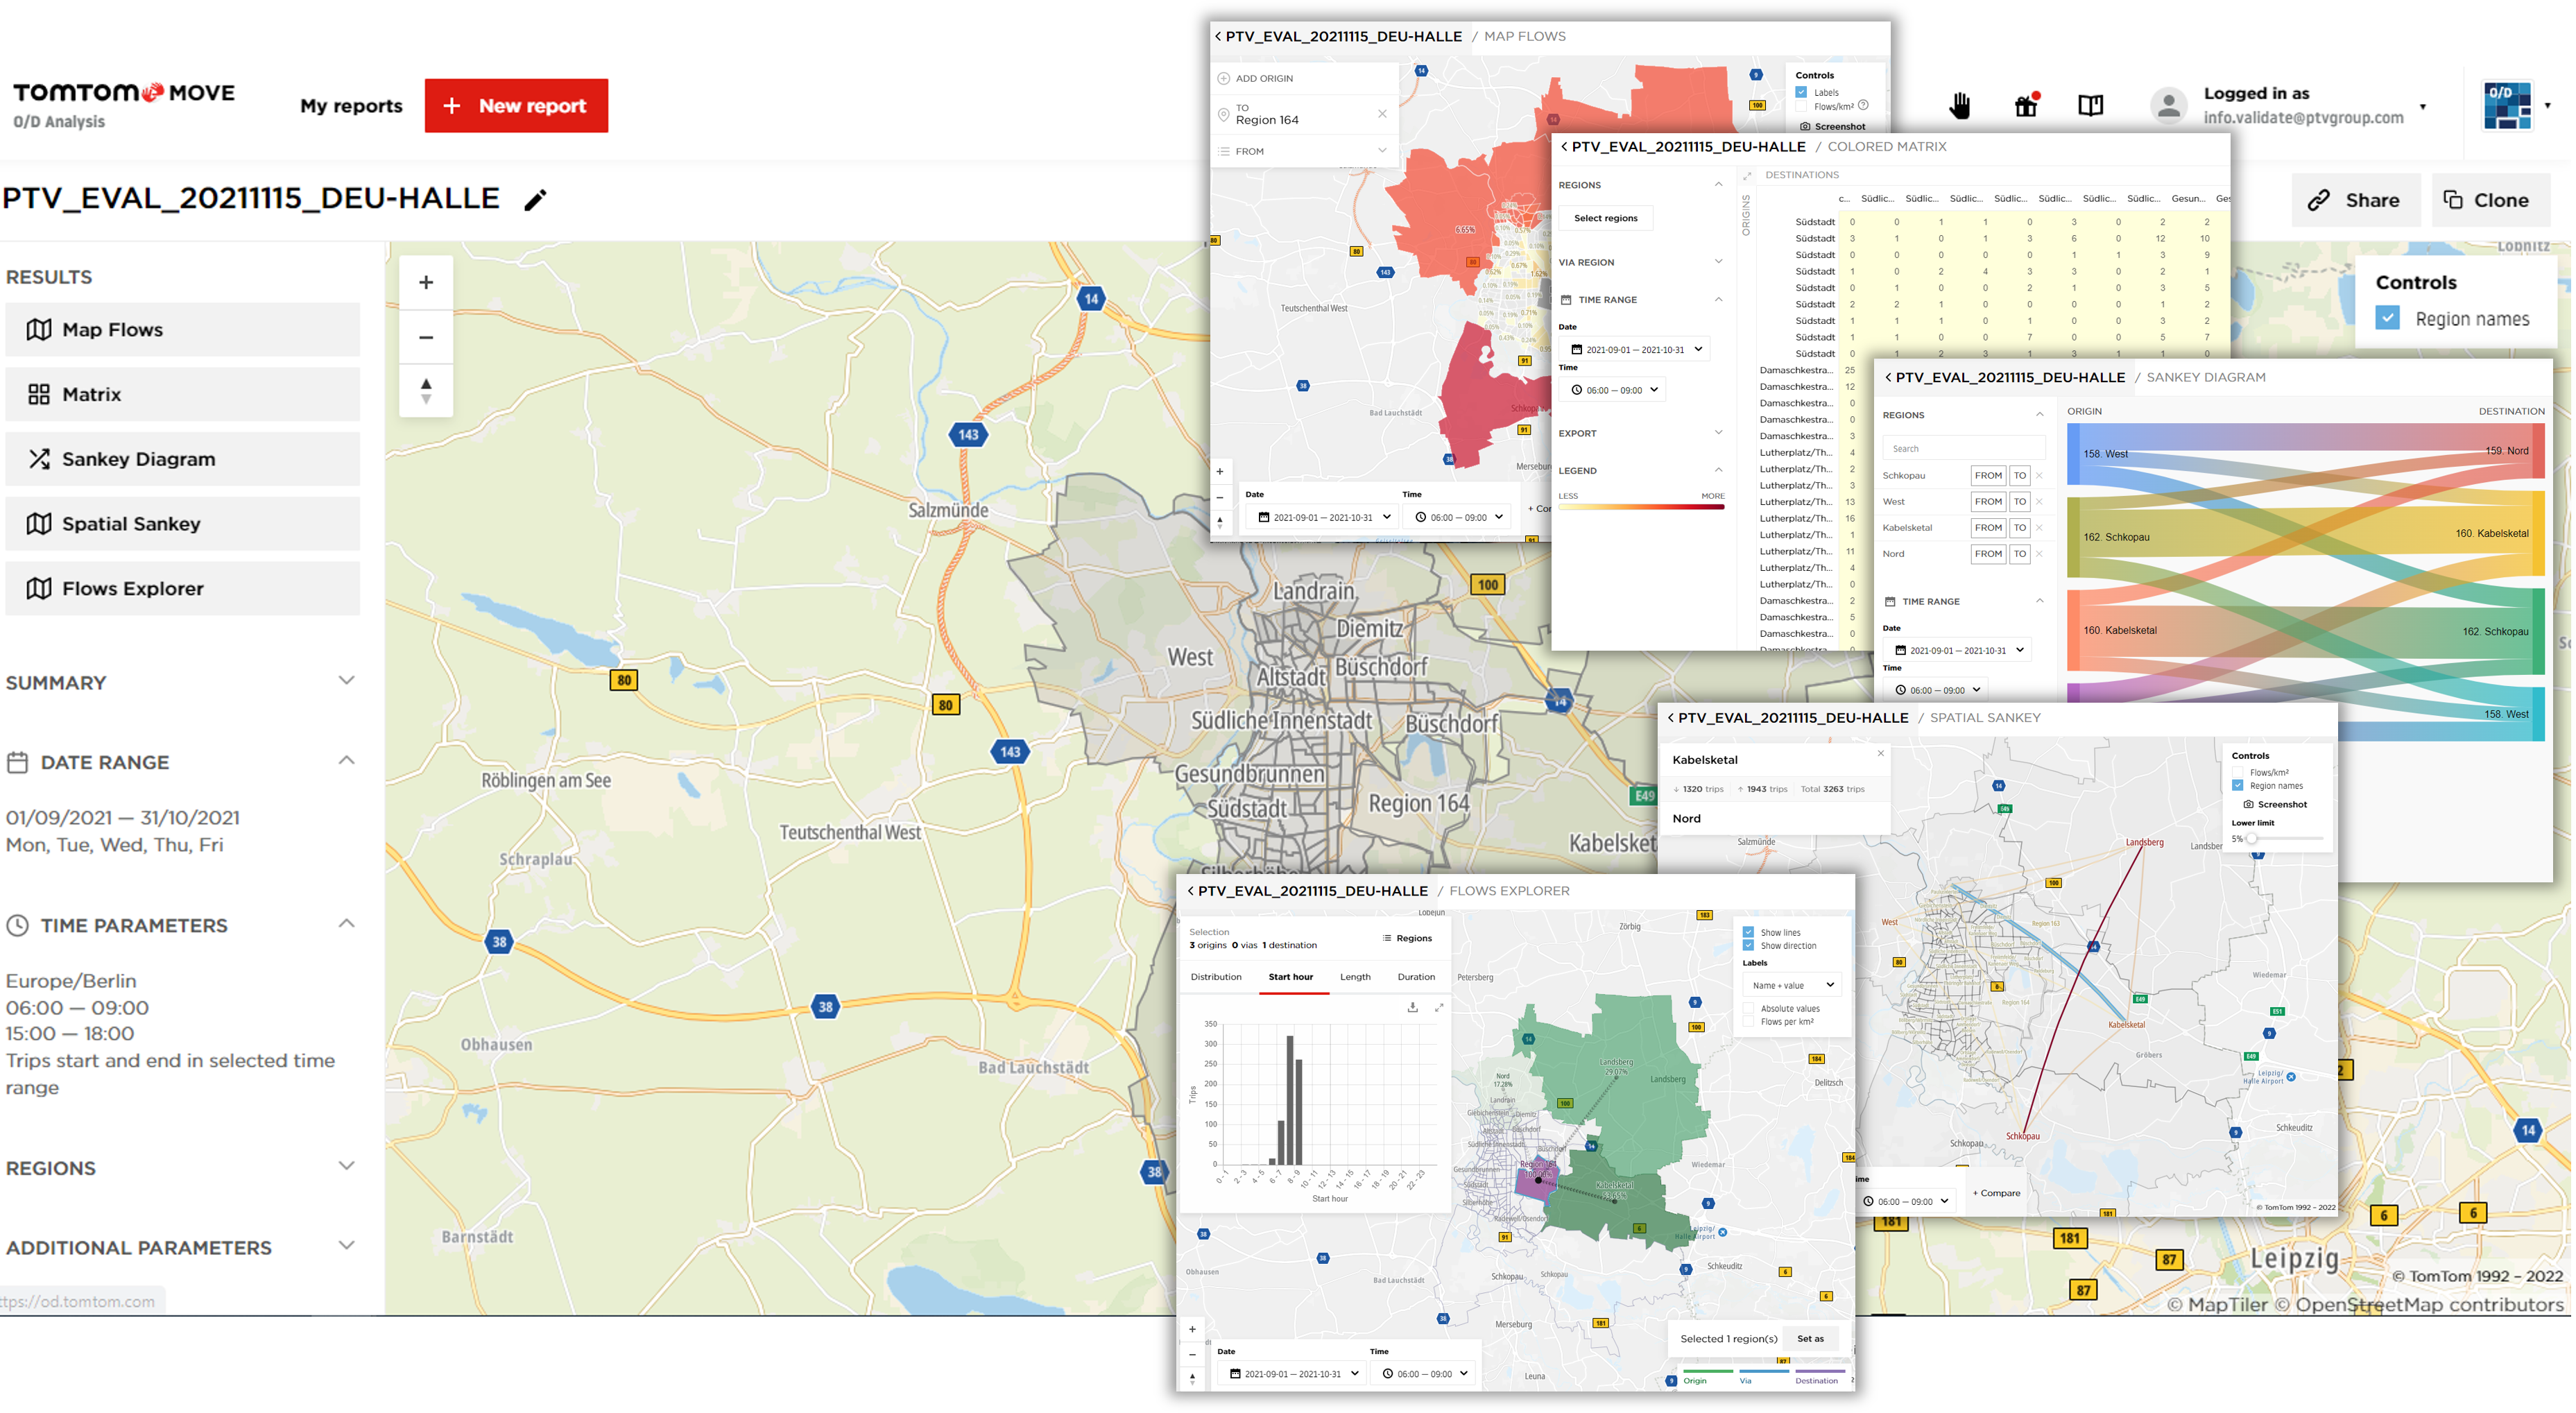This screenshot has width=2576, height=1413.
Task: Collapse the DATE RANGE section
Action: (346, 760)
